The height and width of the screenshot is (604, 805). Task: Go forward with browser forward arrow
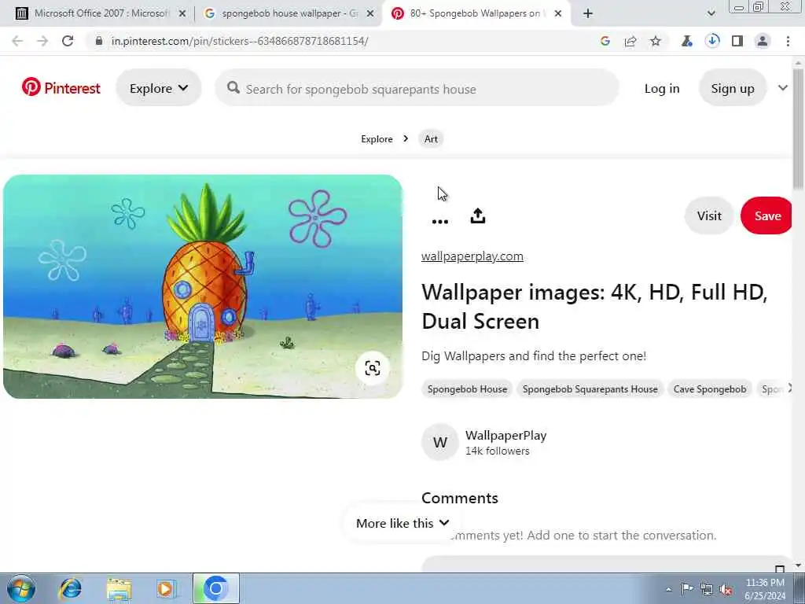[42, 41]
